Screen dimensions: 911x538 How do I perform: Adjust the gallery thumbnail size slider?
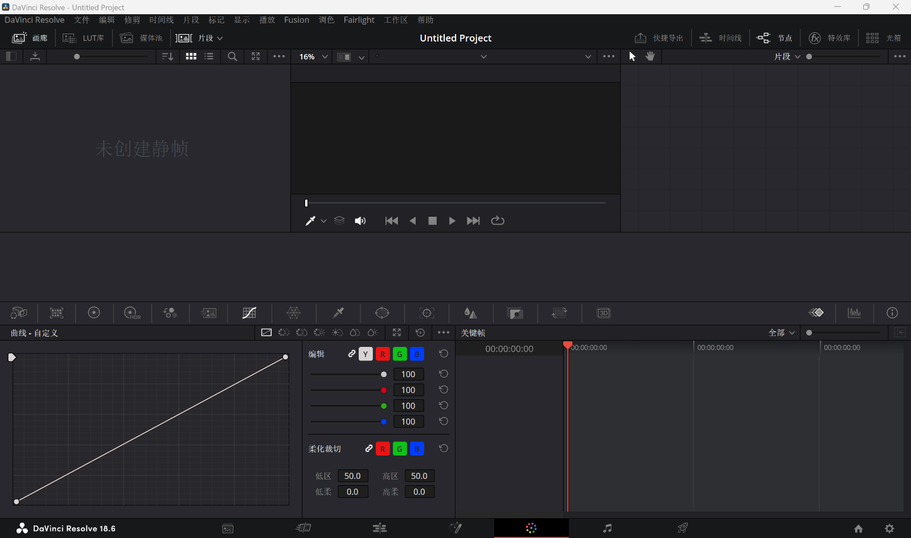tap(77, 56)
